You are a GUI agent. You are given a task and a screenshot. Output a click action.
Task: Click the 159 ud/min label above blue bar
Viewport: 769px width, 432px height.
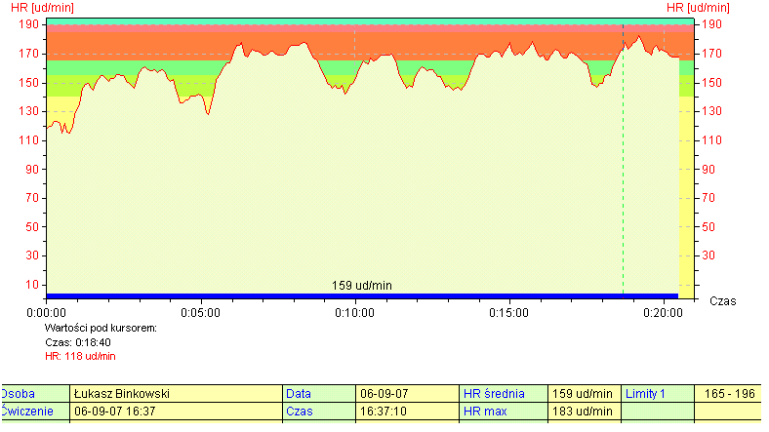(362, 286)
